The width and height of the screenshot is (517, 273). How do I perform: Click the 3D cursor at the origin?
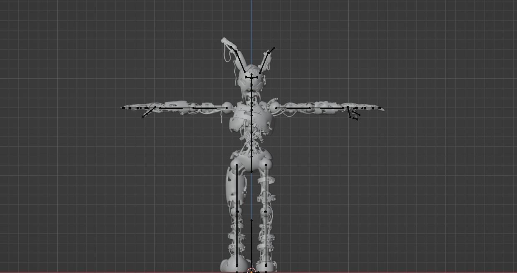(251, 271)
